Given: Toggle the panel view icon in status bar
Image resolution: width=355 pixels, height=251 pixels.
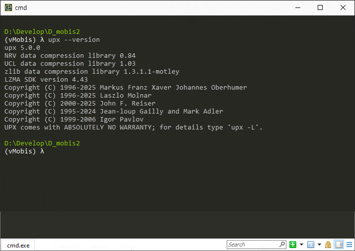Looking at the screenshot, I should coord(339,245).
